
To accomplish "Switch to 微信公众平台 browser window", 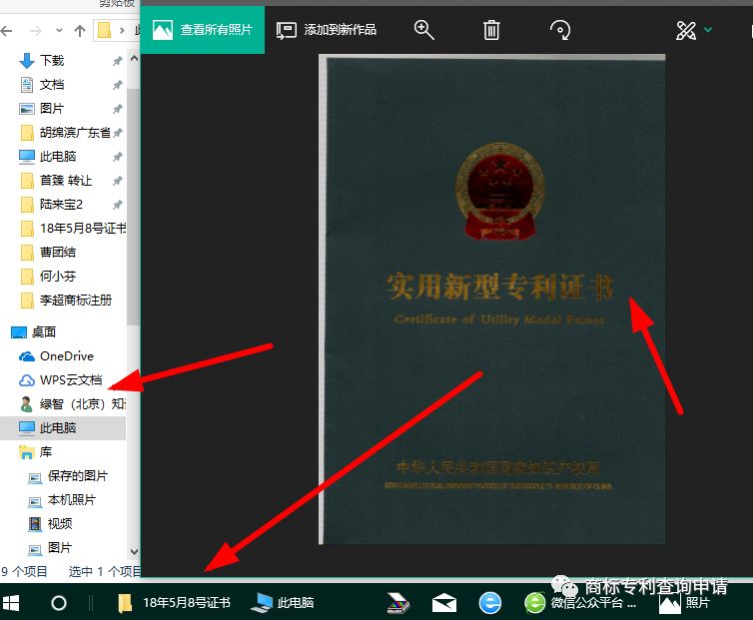I will tap(580, 603).
